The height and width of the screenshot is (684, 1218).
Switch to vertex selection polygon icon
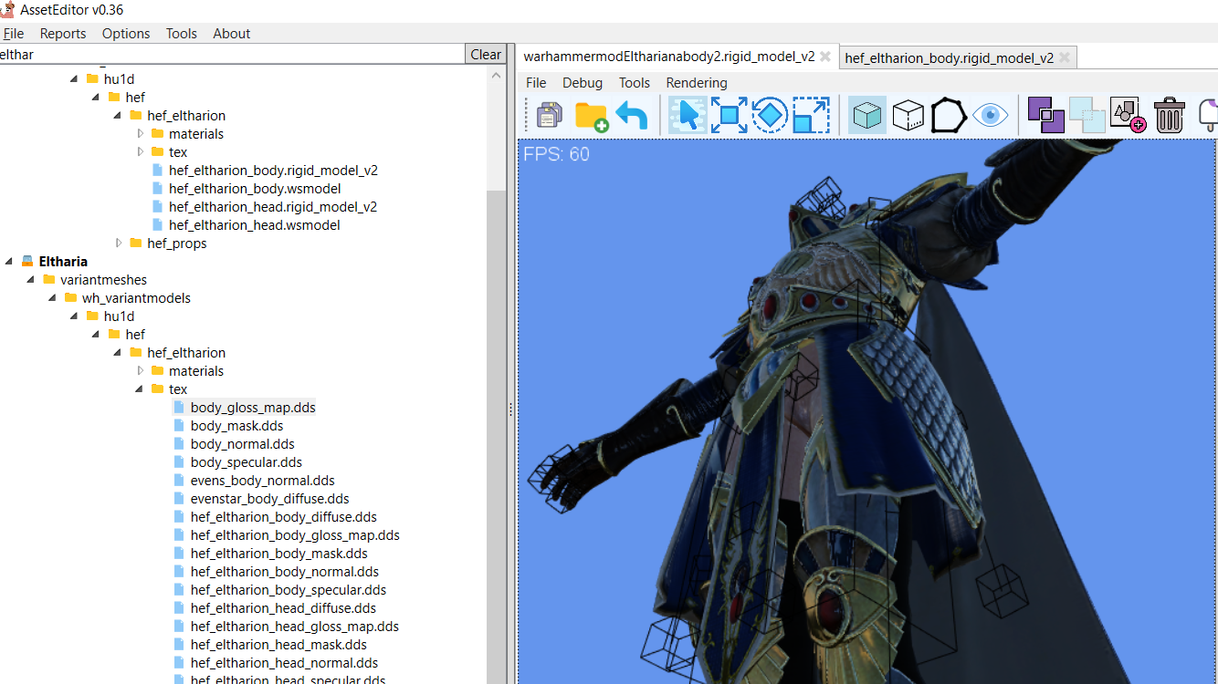coord(949,116)
